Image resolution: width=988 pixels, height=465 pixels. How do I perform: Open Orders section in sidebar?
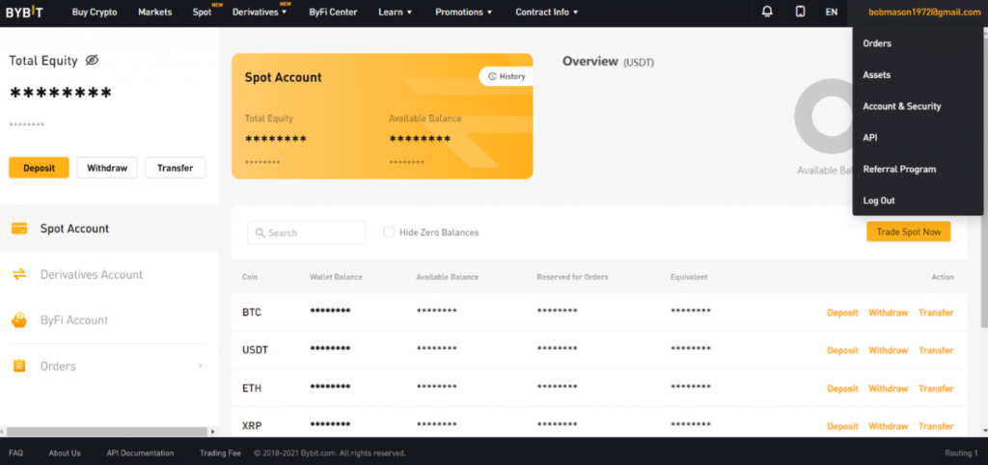coord(109,366)
